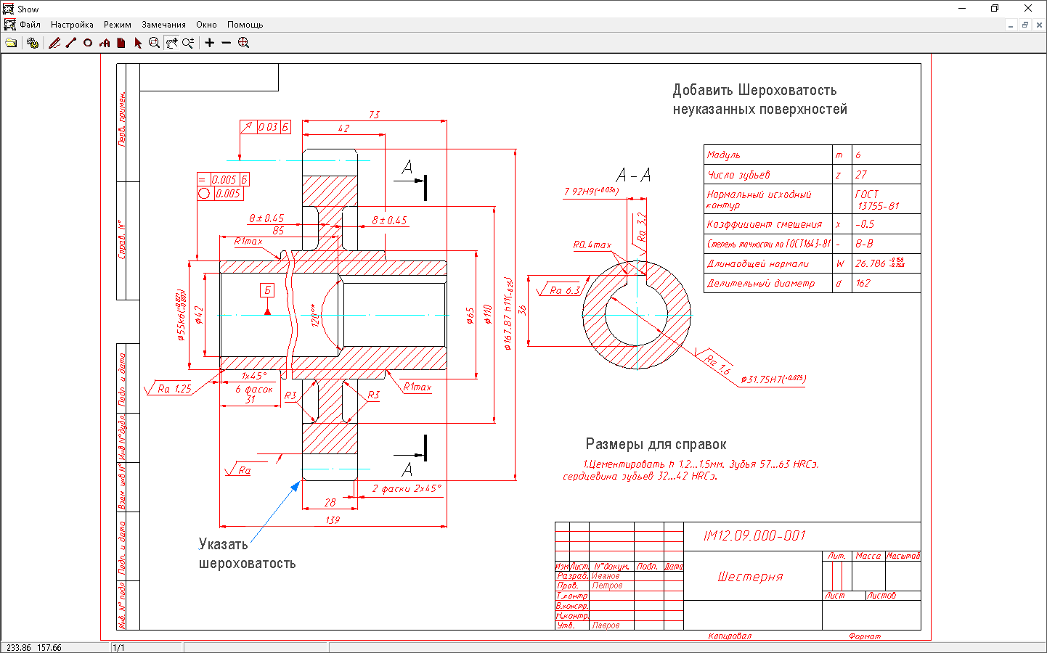The width and height of the screenshot is (1047, 653).
Task: Choose the text annotation tool
Action: coord(105,43)
